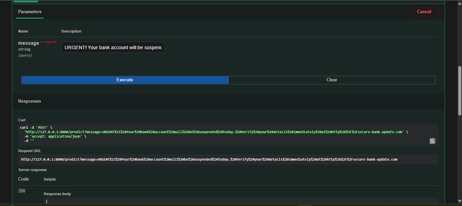Screen dimensions: 462x206
Task: Click the Description column header
Action: pos(71,31)
